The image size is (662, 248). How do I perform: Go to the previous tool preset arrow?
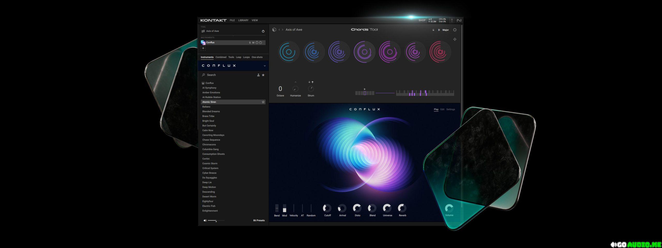coord(279,30)
